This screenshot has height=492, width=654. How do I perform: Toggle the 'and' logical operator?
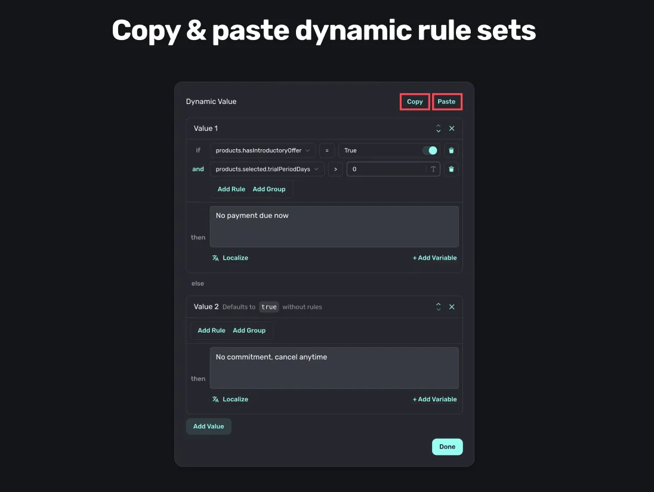coord(198,169)
